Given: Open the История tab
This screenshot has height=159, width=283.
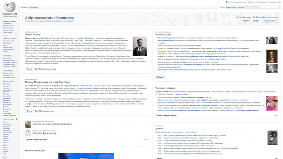Looking at the screenshot, I should [241, 7].
